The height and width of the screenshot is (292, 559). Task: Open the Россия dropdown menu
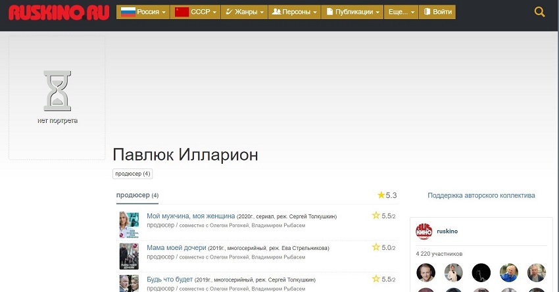tap(143, 12)
